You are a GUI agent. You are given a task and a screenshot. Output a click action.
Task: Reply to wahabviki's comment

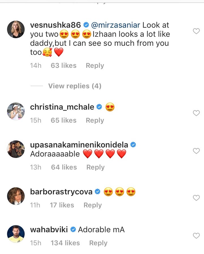[98, 243]
